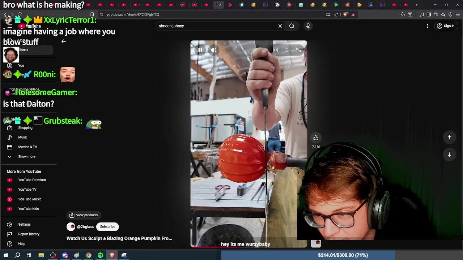This screenshot has width=463, height=260.
Task: Click the youtube.com address bar URL
Action: click(x=133, y=14)
